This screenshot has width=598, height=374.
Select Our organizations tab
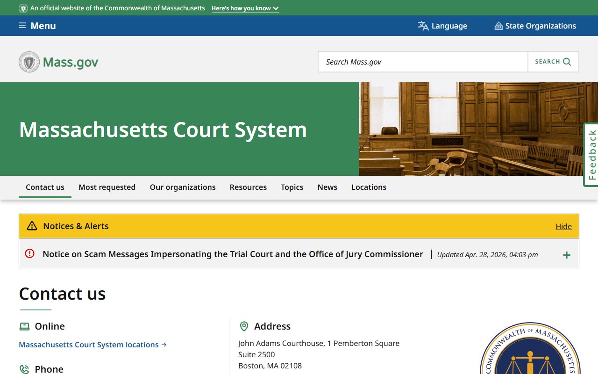pos(183,187)
